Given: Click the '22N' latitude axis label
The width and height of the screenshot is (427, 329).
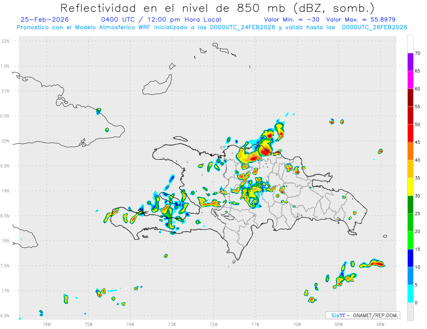Looking at the screenshot, I should click(x=6, y=41).
